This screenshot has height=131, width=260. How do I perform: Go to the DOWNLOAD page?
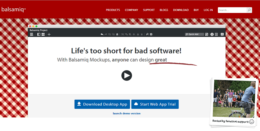click(181, 10)
